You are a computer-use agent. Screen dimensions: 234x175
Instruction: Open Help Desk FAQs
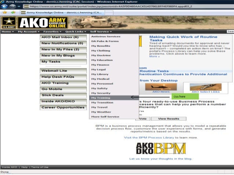click(63, 77)
